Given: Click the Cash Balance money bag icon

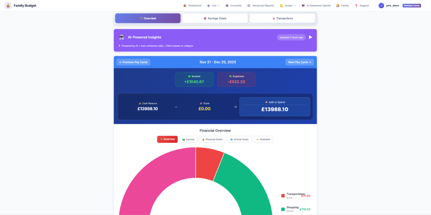Looking at the screenshot, I should click(140, 103).
